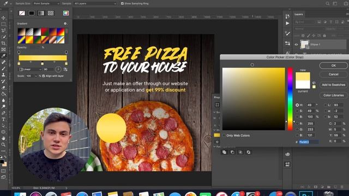Click the gradient angle dial
The width and height of the screenshot is (349, 196).
58,70
